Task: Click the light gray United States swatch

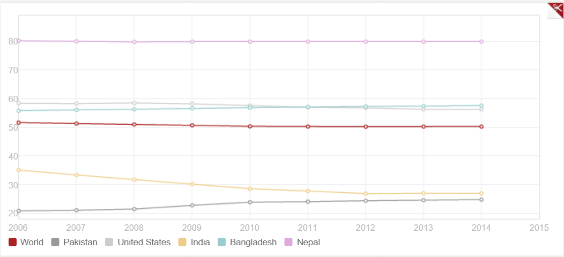Action: [110, 243]
